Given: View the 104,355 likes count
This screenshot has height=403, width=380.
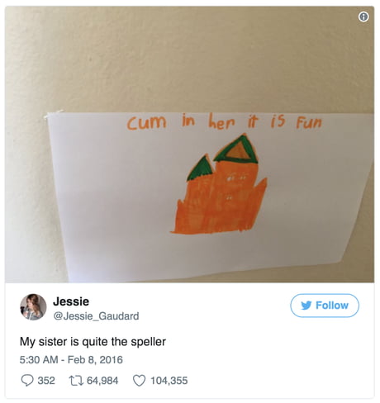Looking at the screenshot, I should click(169, 381).
